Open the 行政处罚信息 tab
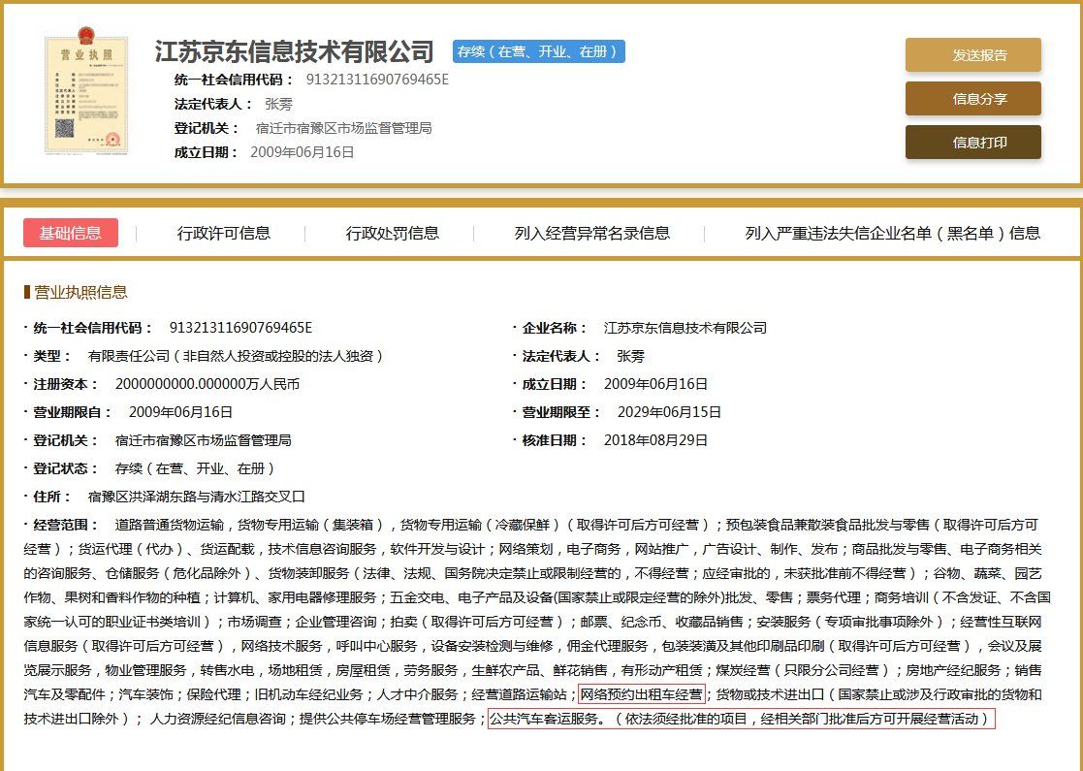 (393, 233)
